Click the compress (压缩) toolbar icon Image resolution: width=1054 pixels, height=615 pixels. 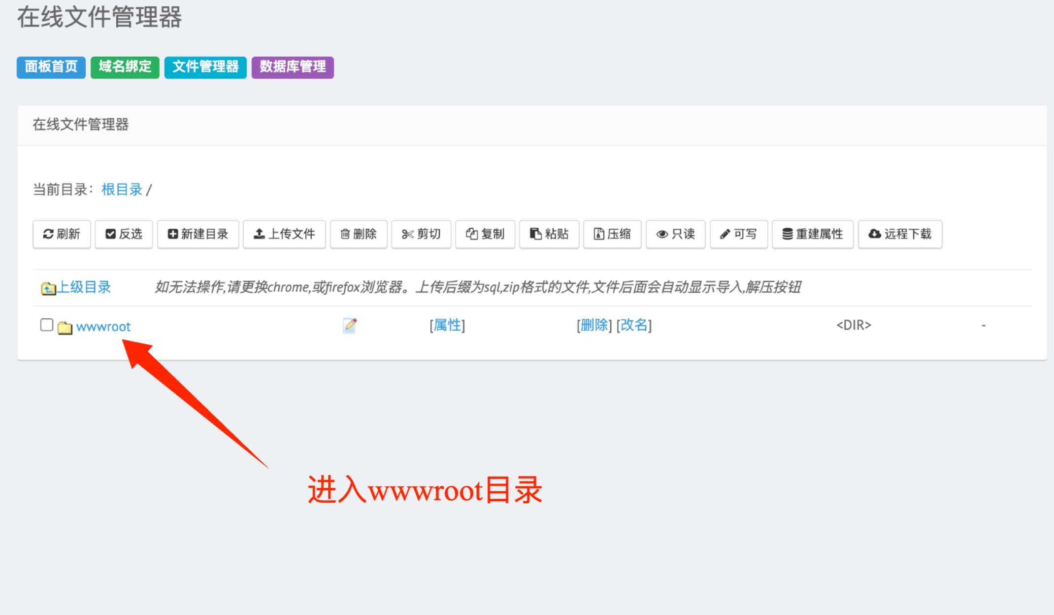click(612, 234)
